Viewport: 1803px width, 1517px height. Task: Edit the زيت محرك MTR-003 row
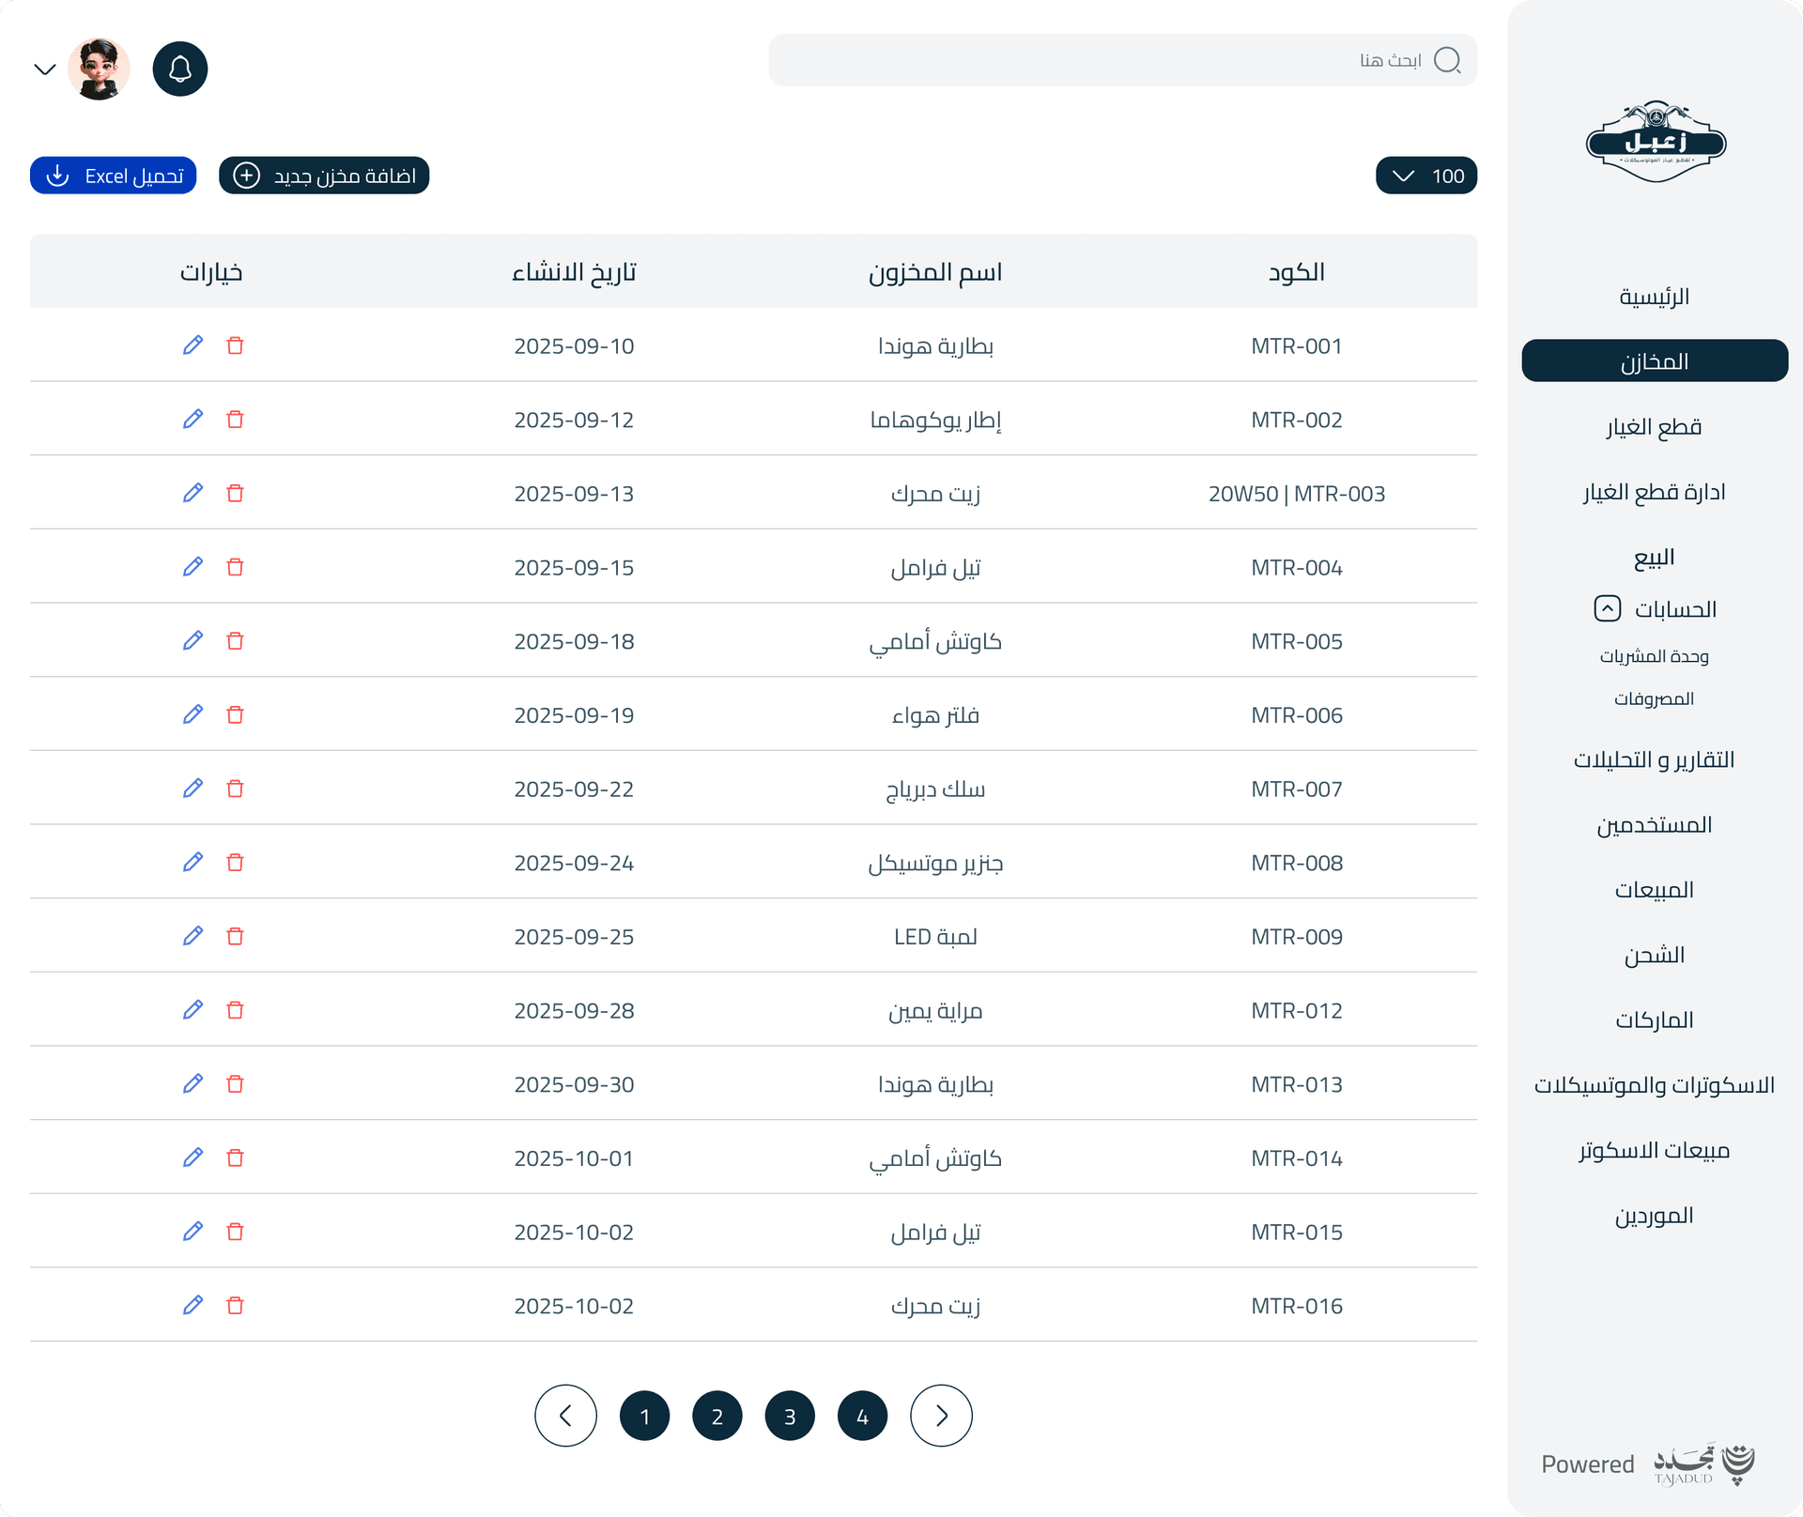193,493
